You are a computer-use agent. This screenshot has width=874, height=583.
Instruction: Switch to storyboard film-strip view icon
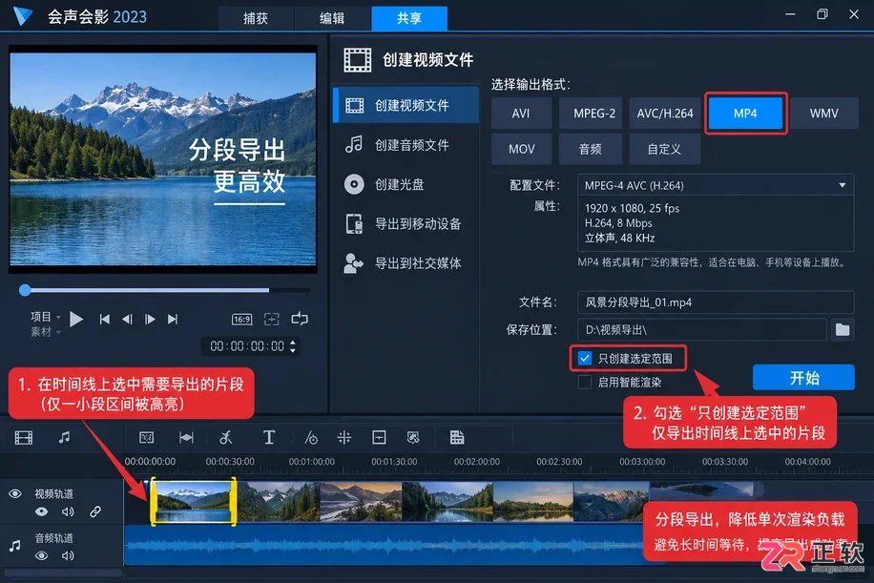(x=24, y=438)
